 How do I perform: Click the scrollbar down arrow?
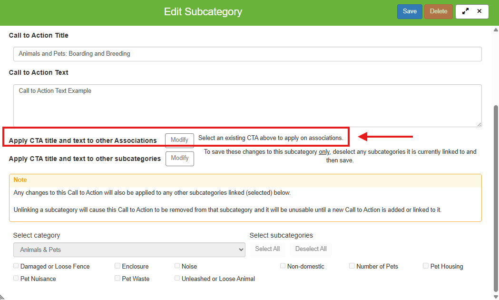pos(496,296)
